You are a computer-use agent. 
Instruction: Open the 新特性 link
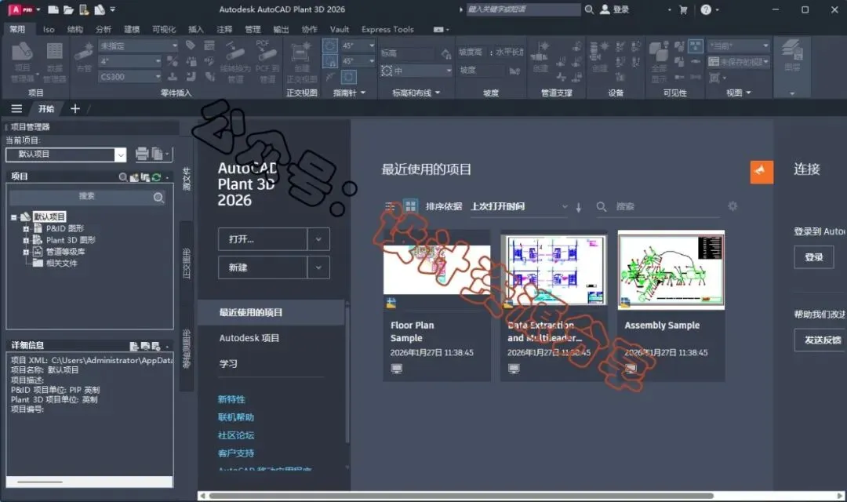[x=231, y=399]
